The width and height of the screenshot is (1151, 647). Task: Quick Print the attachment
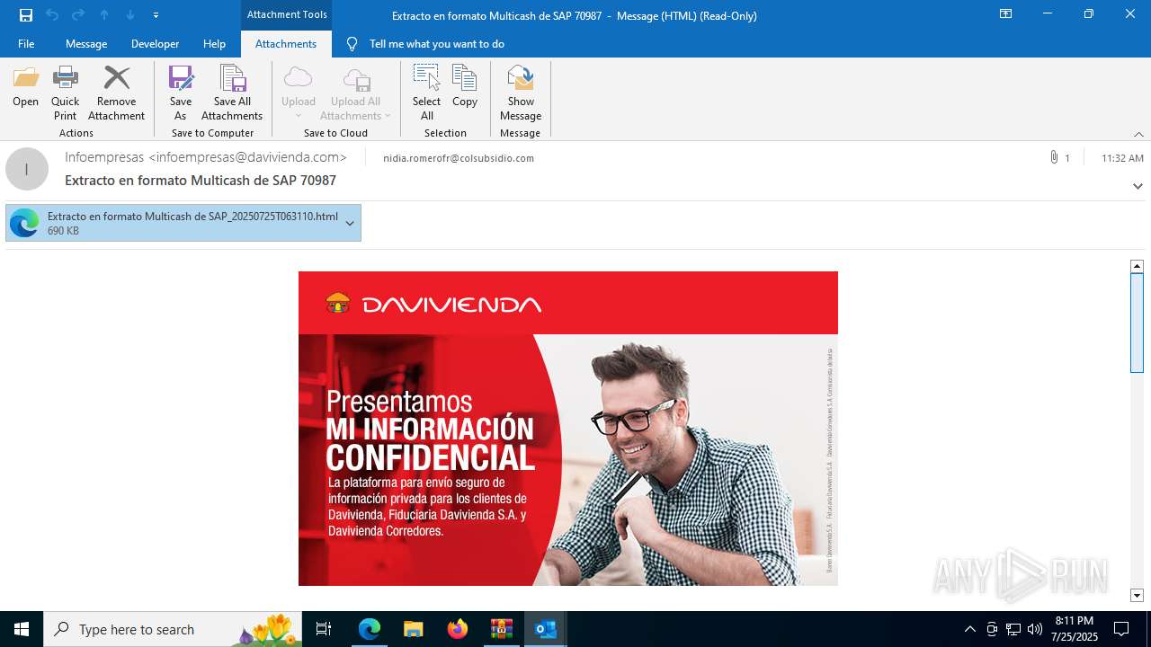pos(65,93)
